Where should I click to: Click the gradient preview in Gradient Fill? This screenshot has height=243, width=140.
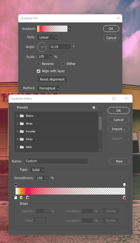pos(52,29)
